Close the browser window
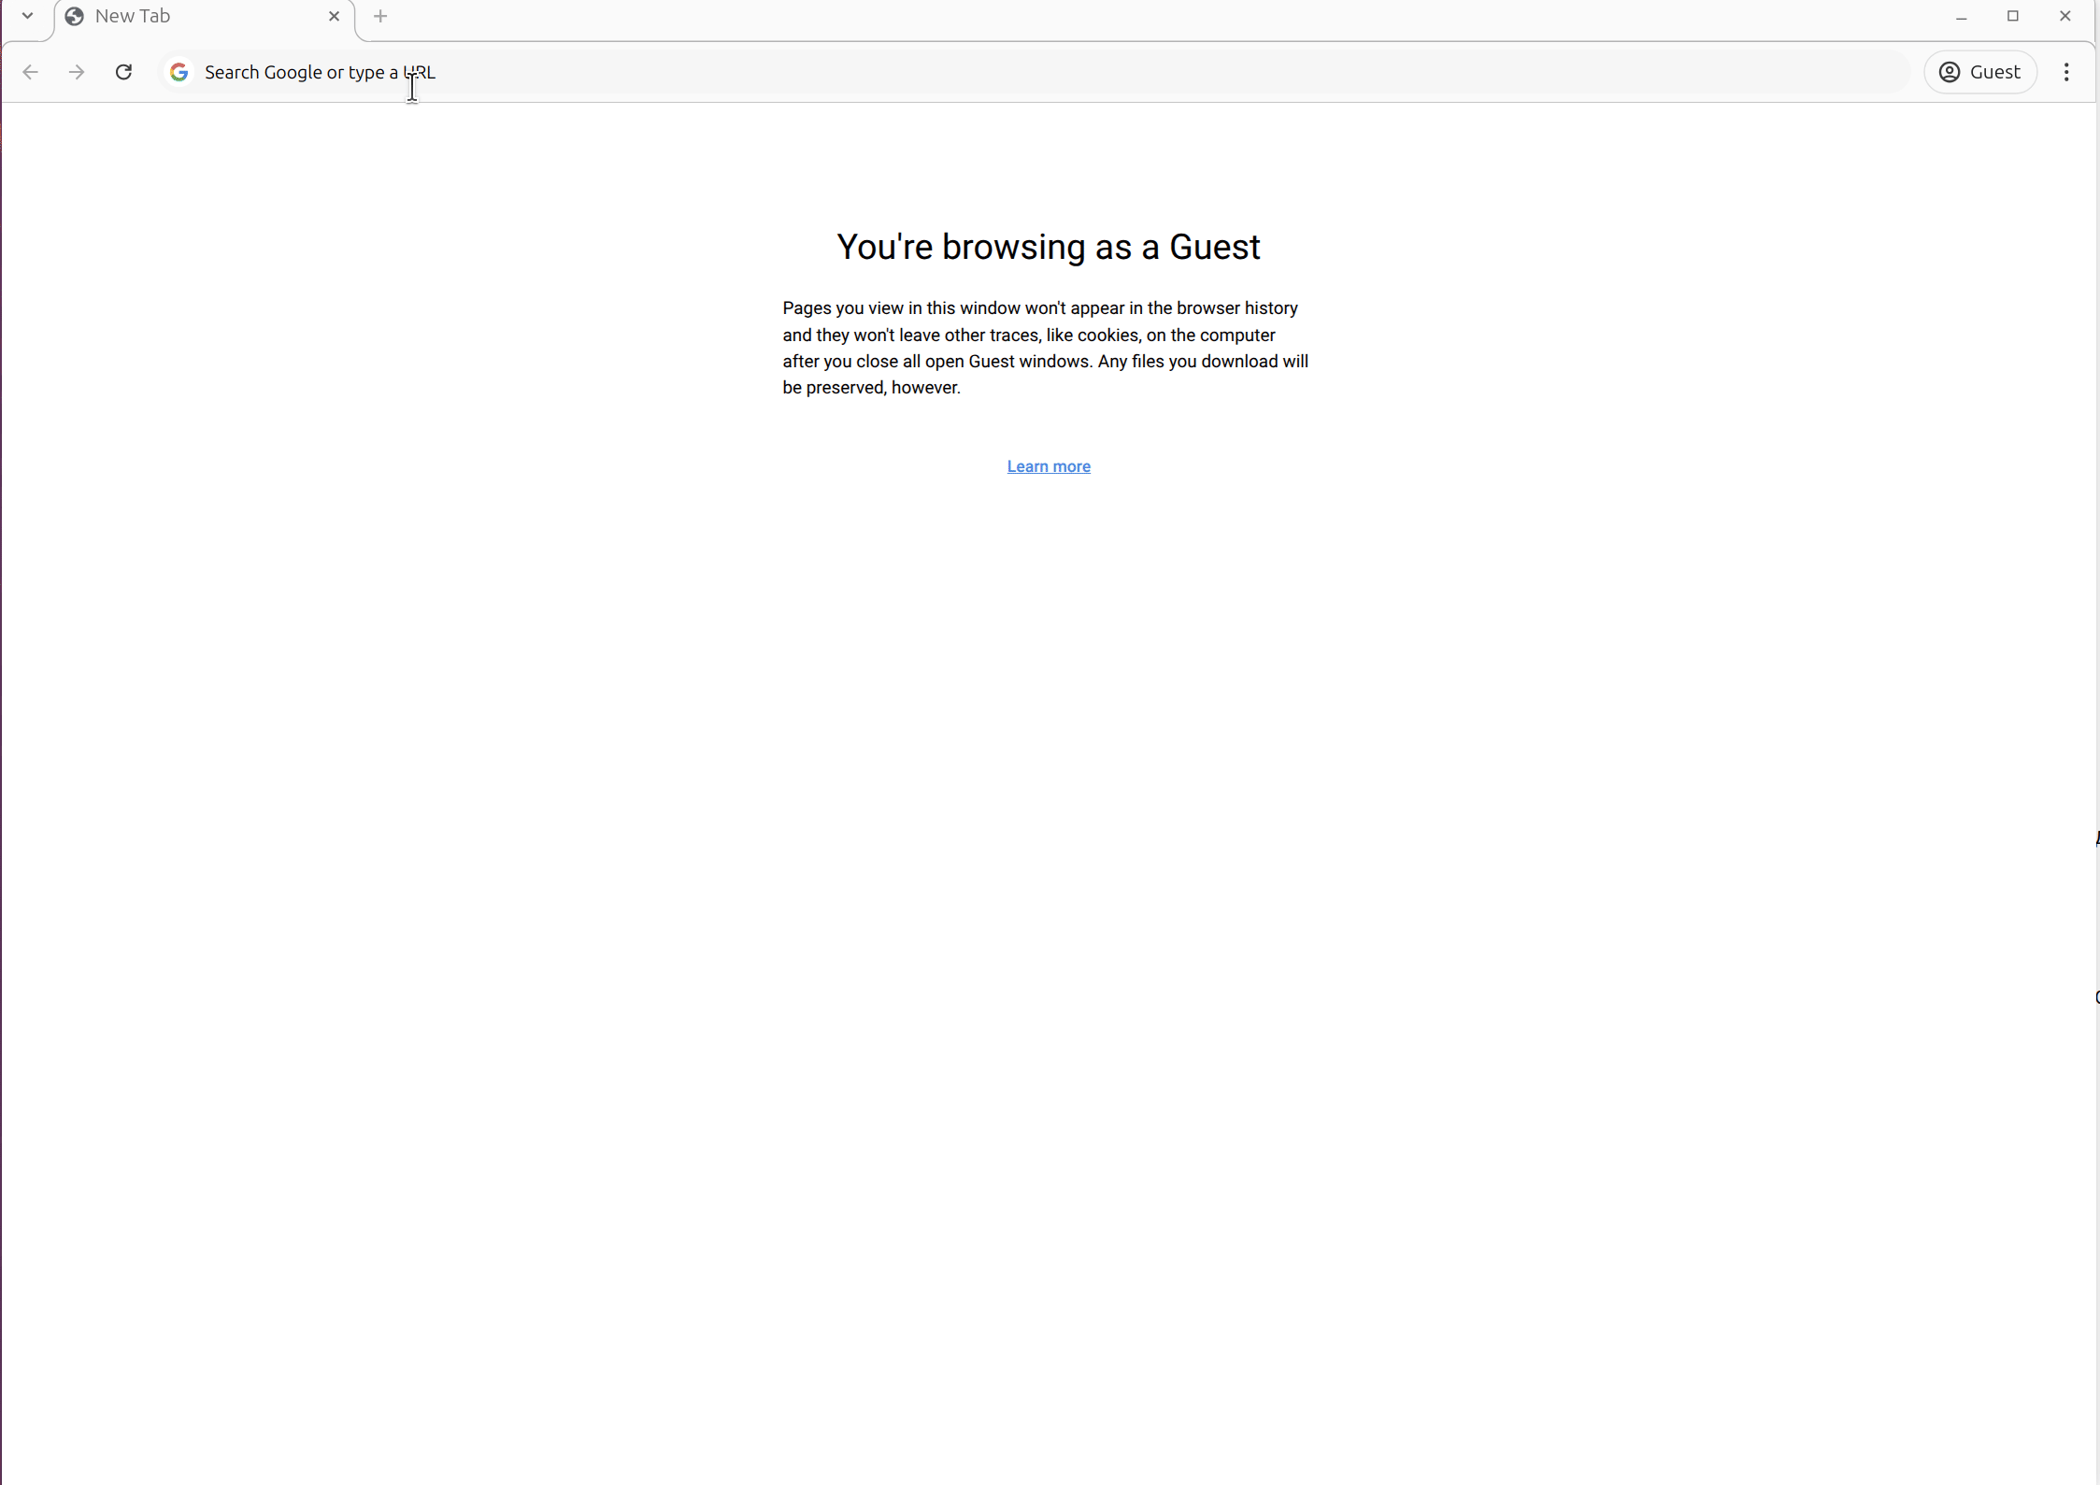The height and width of the screenshot is (1485, 2100). pos(2064,17)
